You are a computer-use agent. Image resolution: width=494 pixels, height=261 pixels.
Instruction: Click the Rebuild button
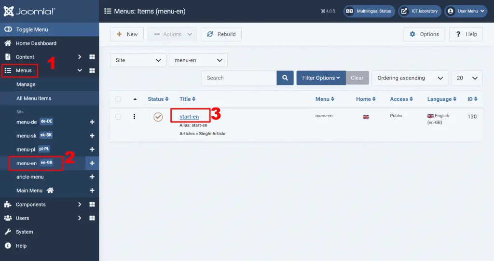click(x=221, y=34)
